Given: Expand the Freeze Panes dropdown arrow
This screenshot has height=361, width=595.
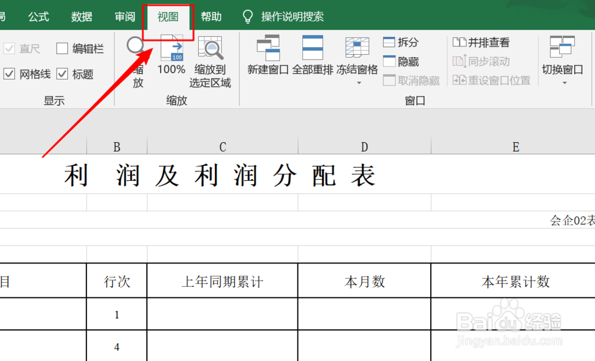Looking at the screenshot, I should (359, 83).
